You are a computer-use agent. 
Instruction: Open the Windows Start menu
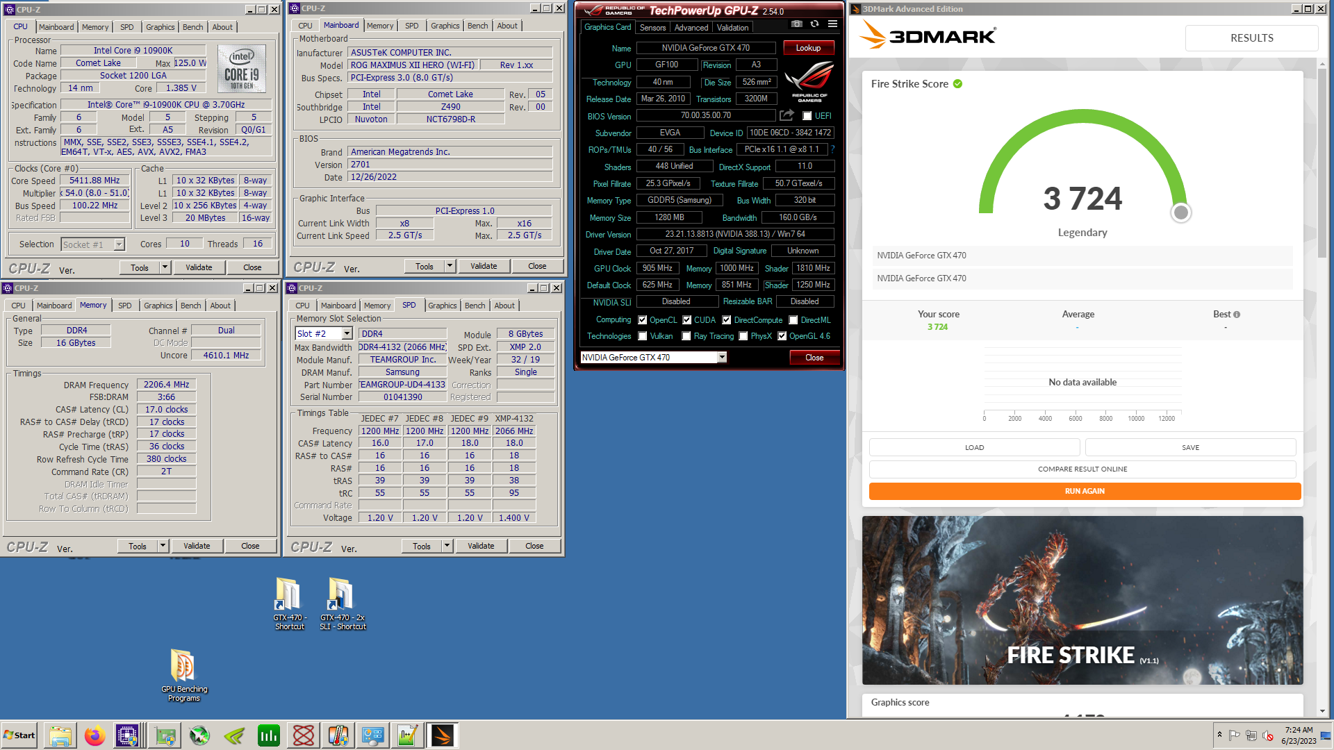(19, 735)
